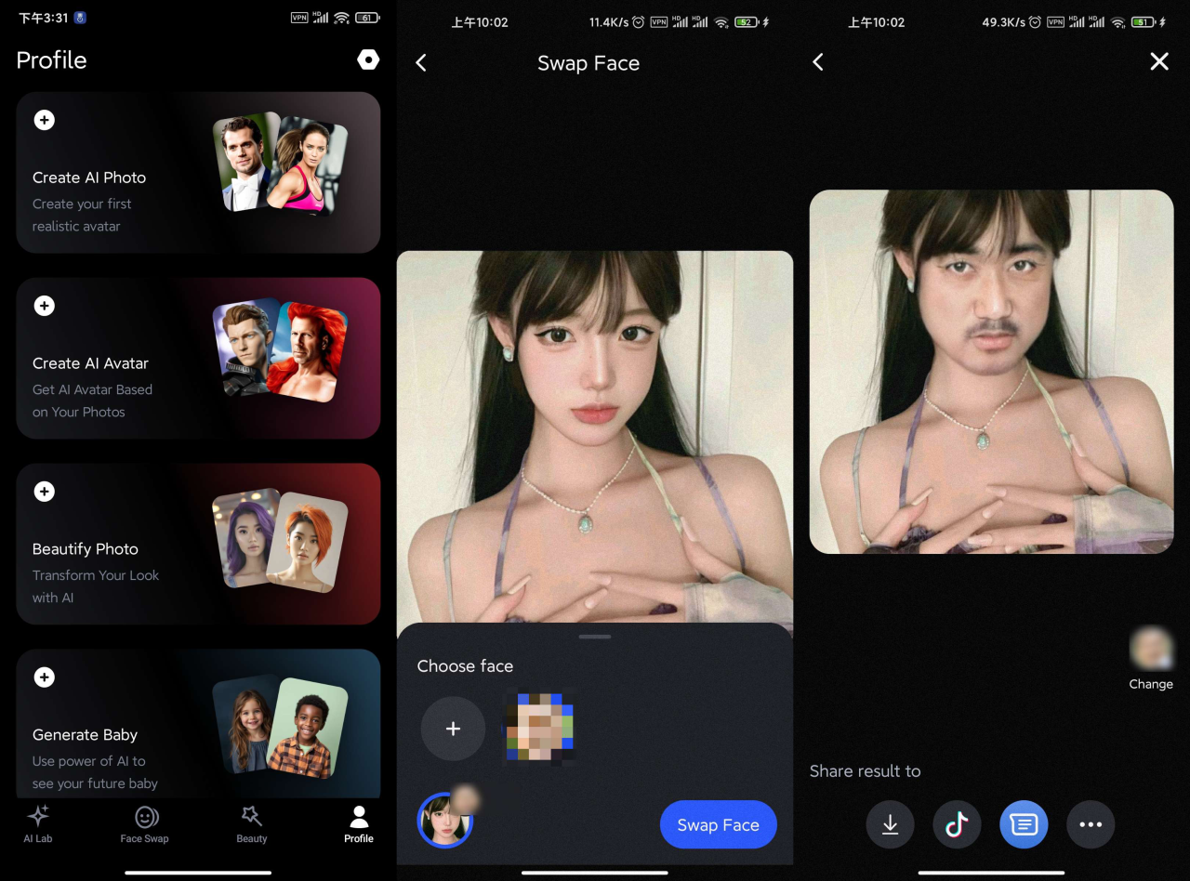Tap the 'Swap Face' screen title
Screen dimensions: 1190x881
click(588, 63)
